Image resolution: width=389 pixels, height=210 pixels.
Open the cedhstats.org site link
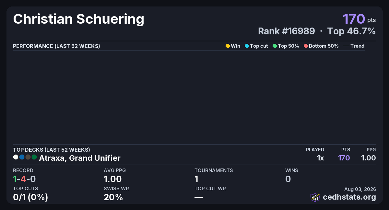349,197
